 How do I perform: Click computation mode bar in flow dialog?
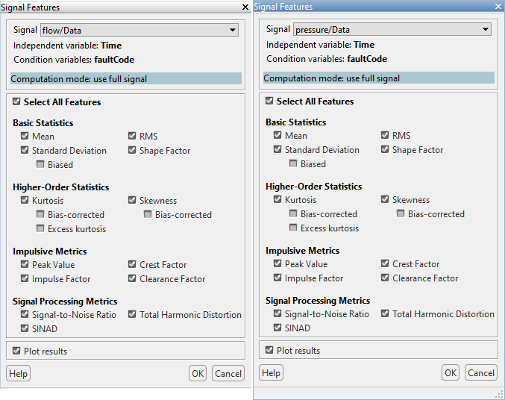coord(125,79)
